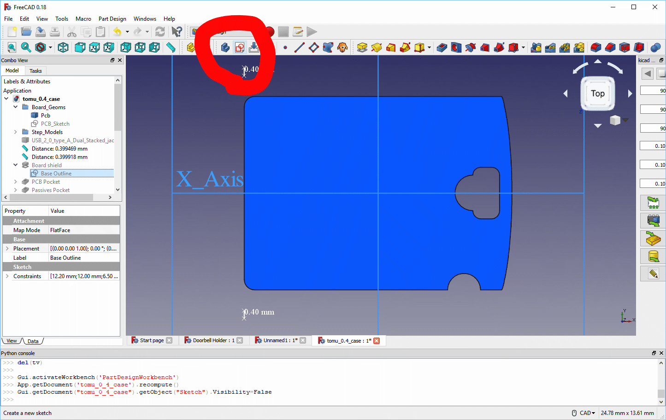
Task: Click the back arrow in kicad panel
Action: click(x=647, y=73)
